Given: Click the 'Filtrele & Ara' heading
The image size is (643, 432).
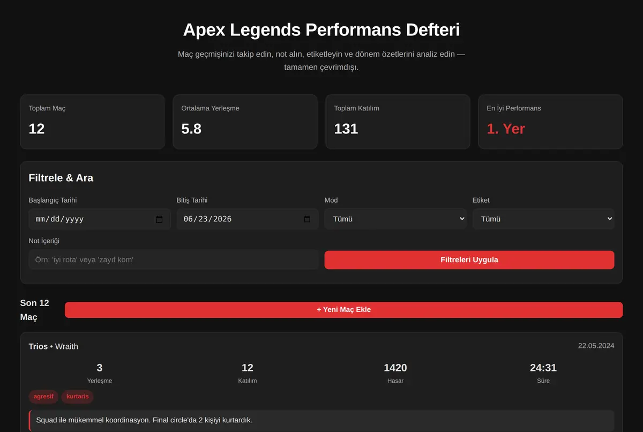Looking at the screenshot, I should click(61, 178).
